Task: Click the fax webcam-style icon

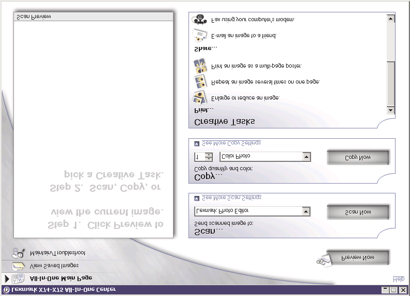Action: pyautogui.click(x=199, y=19)
